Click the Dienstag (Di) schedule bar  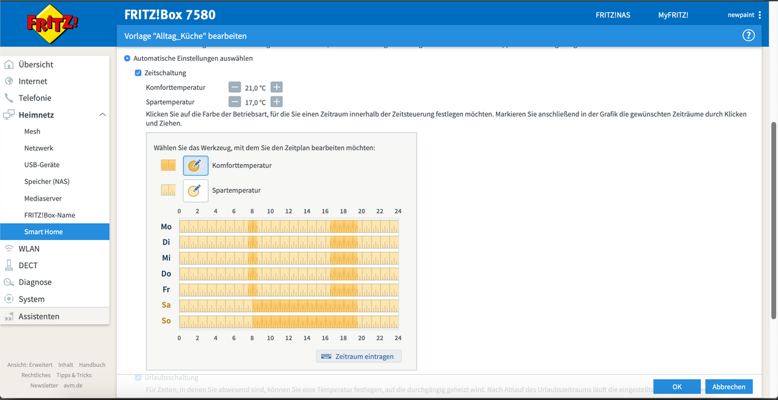point(289,242)
